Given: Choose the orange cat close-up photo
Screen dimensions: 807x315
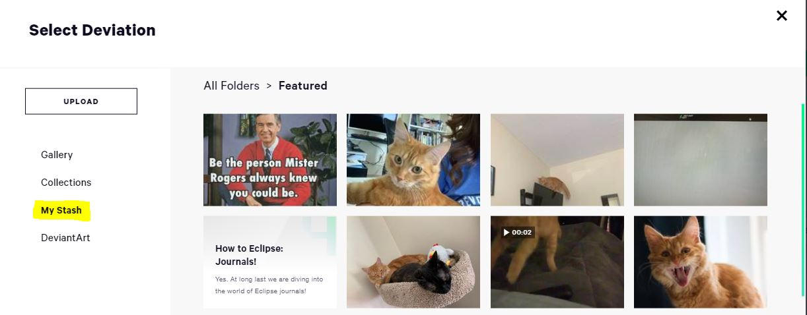Looking at the screenshot, I should (x=413, y=160).
